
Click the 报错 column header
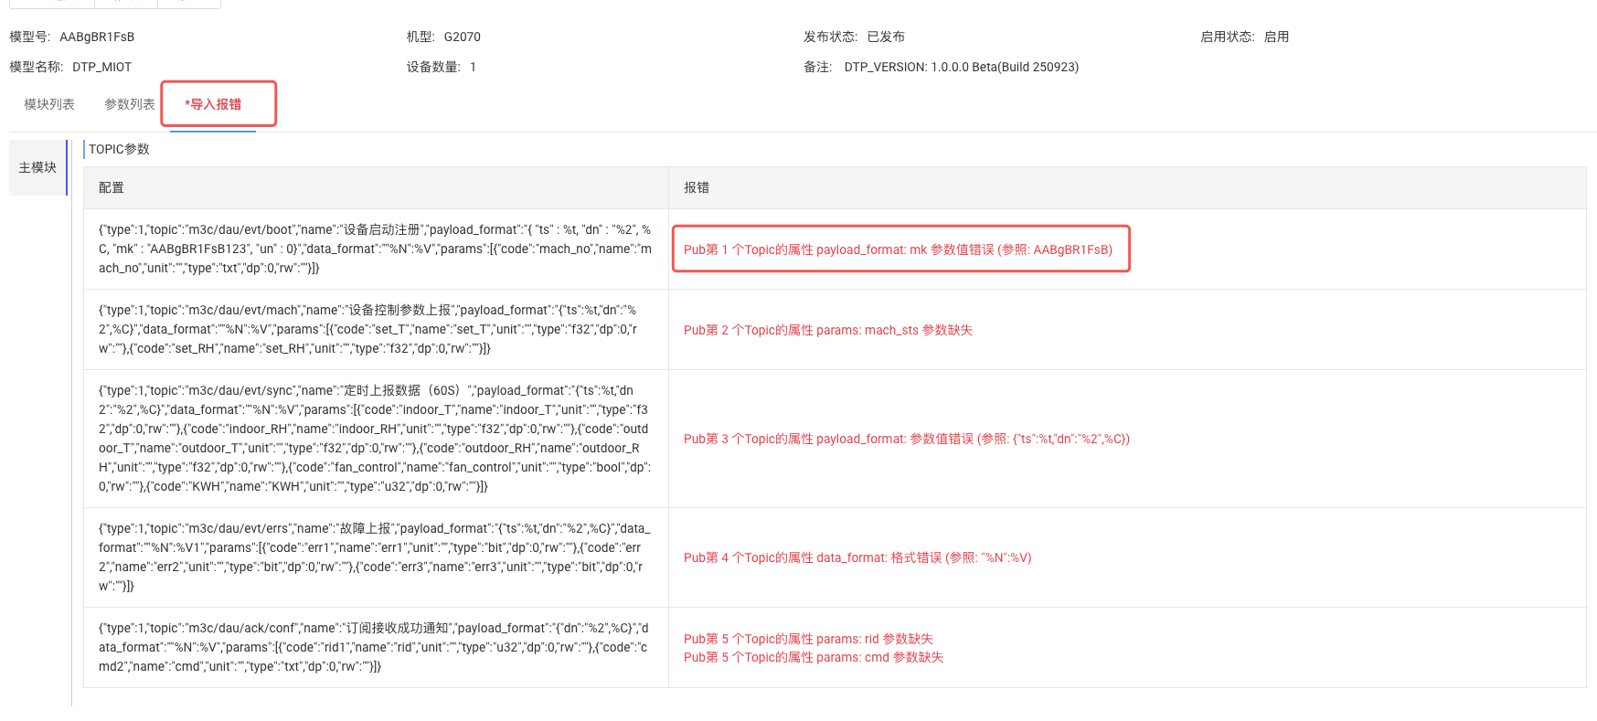(697, 187)
